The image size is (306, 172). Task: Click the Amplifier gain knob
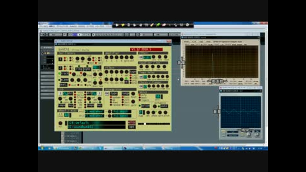(x=127, y=57)
